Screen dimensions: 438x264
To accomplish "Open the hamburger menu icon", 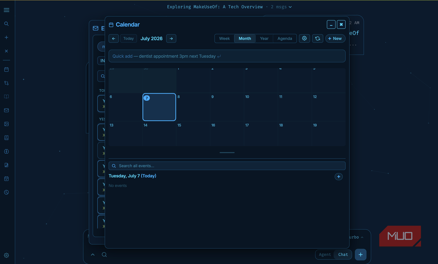I will pos(6,10).
